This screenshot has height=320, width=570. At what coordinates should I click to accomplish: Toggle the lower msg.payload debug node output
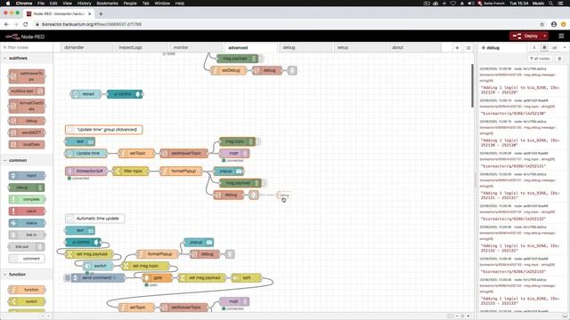coord(265,183)
